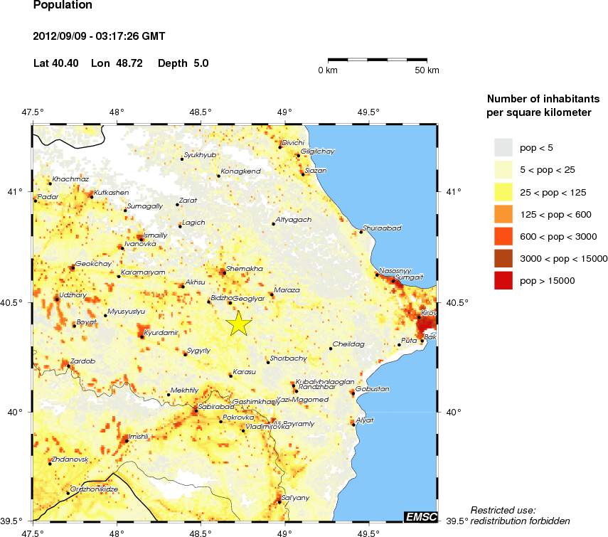Select the grey 'pop < 5' legend swatch

coord(503,148)
